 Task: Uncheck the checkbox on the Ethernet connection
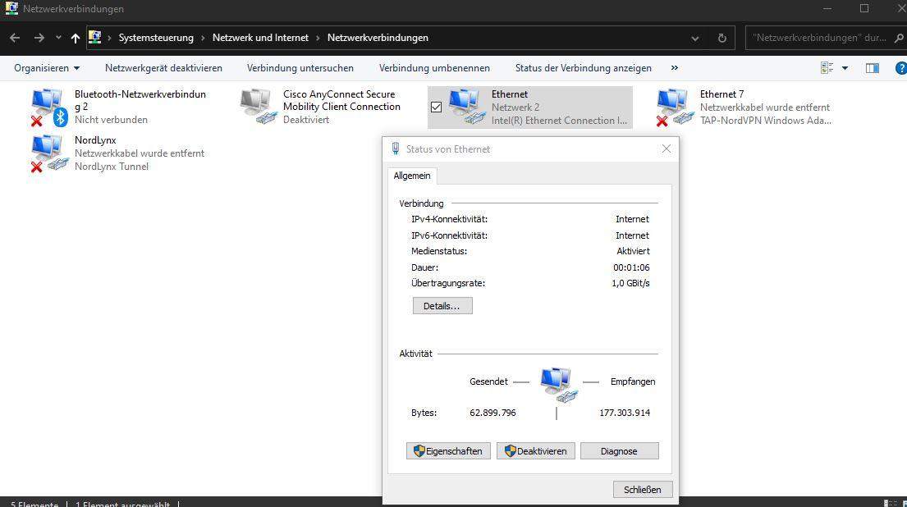tap(436, 107)
